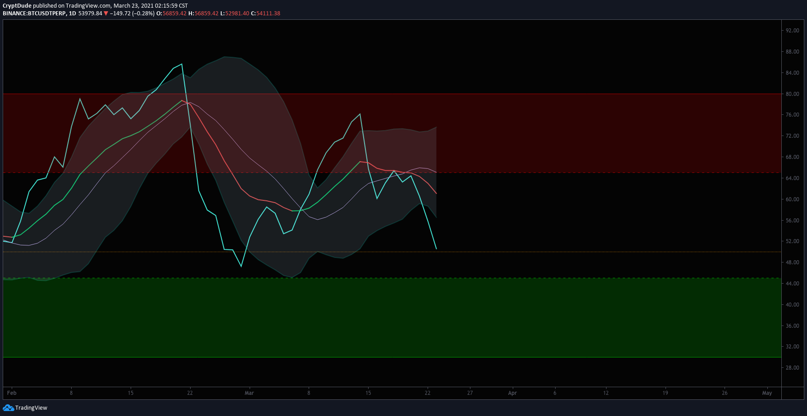The image size is (807, 416).
Task: Click the 72.00 label on price axis
Action: click(x=793, y=136)
